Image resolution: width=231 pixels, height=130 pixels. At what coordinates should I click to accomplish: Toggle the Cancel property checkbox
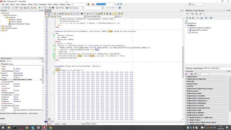pyautogui.click(x=14, y=78)
